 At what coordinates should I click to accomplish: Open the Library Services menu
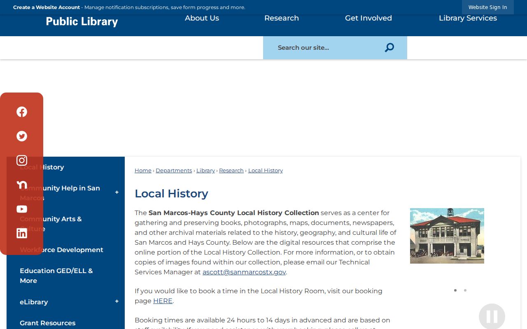pyautogui.click(x=468, y=18)
